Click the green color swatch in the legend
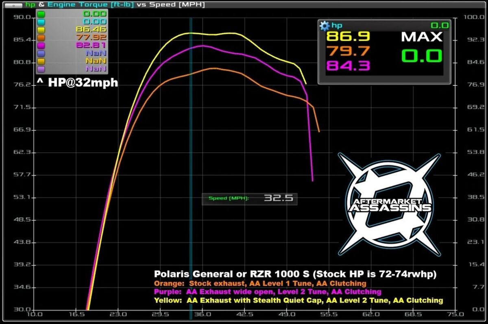Screen dimensions: 488x324 coord(40,14)
